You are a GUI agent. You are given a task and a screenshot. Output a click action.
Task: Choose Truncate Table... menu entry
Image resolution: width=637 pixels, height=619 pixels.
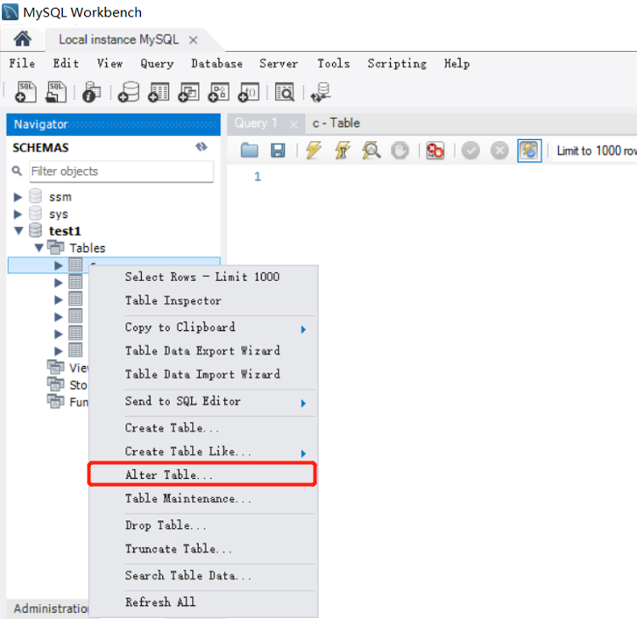203,549
